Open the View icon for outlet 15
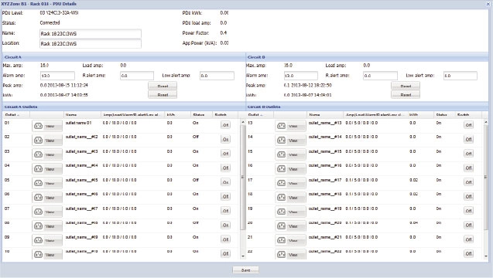Image resolution: width=493 pixels, height=278 pixels. 290,154
